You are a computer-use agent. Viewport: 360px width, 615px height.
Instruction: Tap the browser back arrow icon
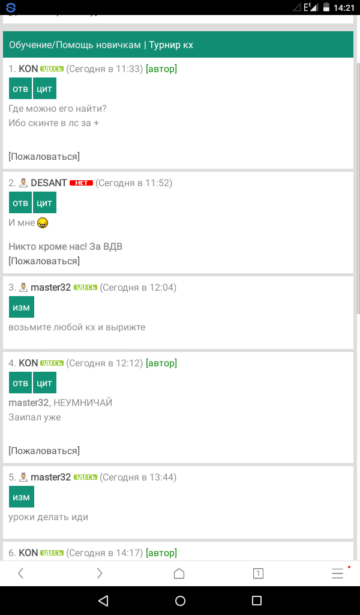tap(21, 574)
